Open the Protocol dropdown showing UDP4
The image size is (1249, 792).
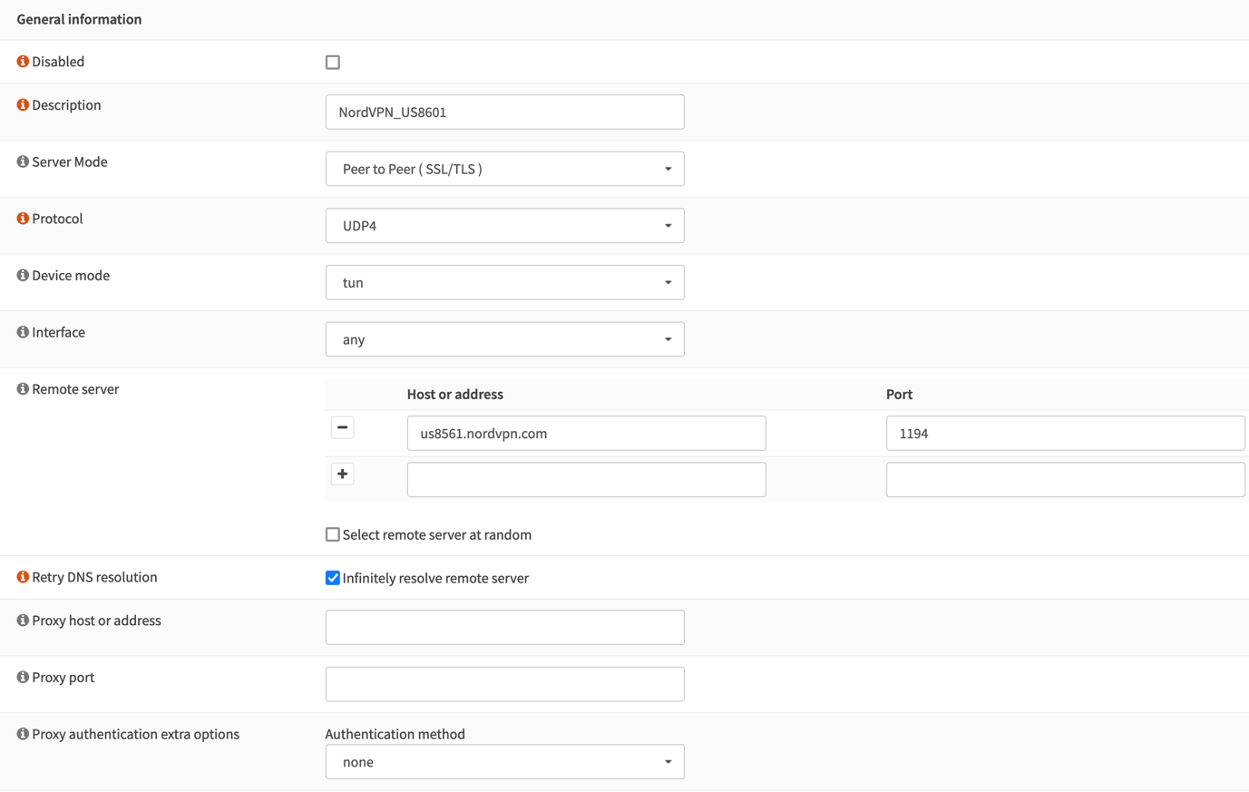[x=504, y=225]
